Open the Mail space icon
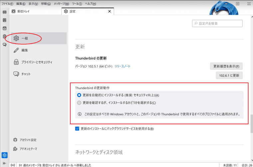 (x=5, y=12)
